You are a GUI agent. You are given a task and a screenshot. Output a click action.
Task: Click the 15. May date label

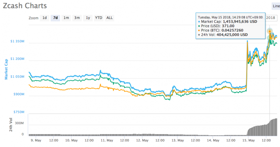(x=248, y=141)
